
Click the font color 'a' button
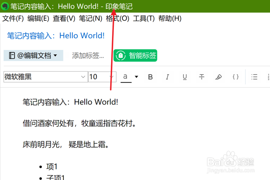coord(126,77)
